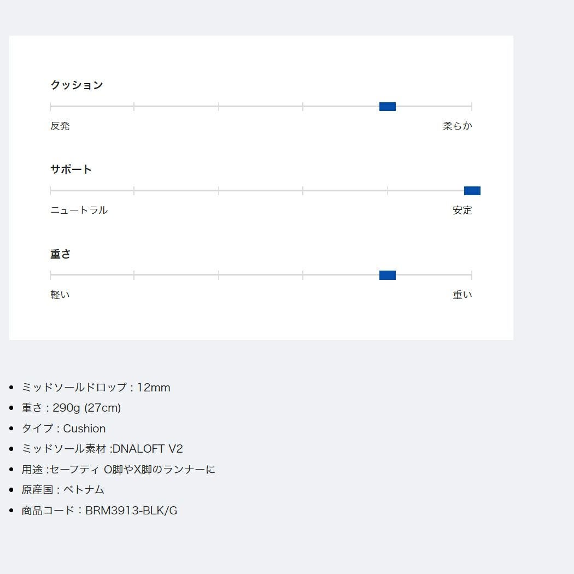
Task: Click the サポート heading
Action: pyautogui.click(x=71, y=169)
